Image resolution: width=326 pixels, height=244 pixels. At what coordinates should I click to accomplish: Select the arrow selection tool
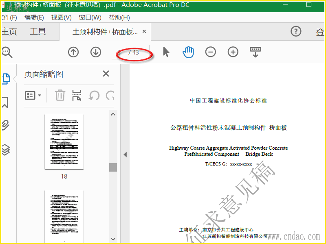click(166, 52)
